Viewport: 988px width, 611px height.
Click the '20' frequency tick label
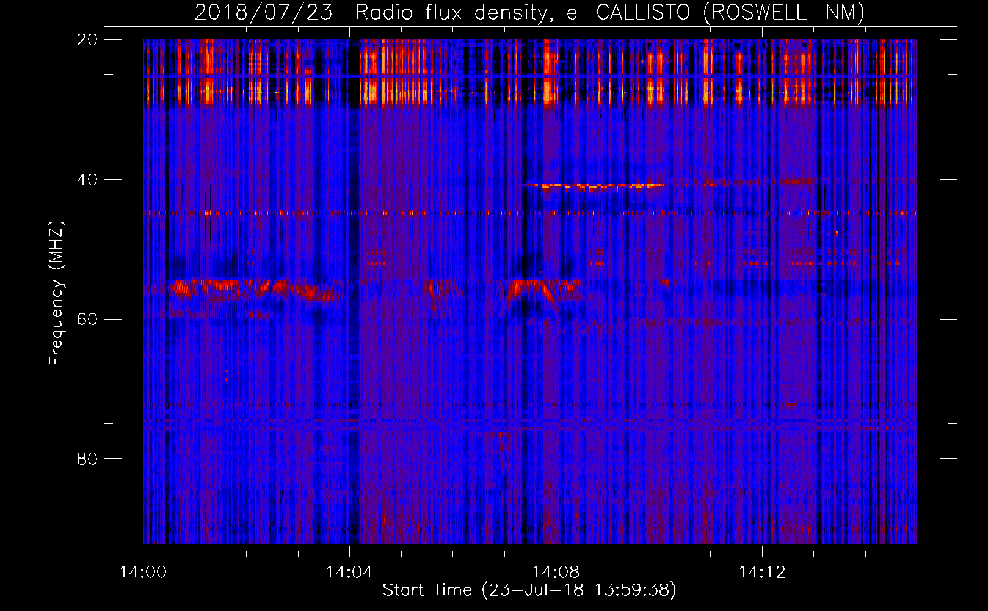point(87,40)
